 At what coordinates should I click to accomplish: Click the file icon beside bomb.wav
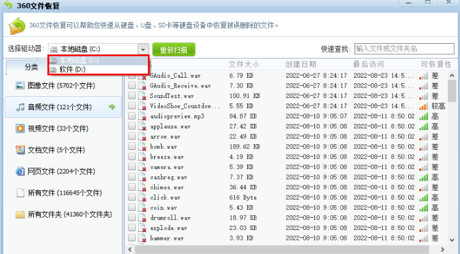tap(142, 147)
